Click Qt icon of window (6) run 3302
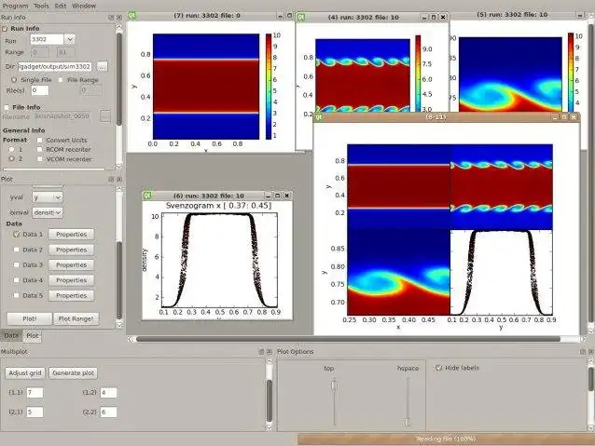595x446 pixels. [146, 196]
